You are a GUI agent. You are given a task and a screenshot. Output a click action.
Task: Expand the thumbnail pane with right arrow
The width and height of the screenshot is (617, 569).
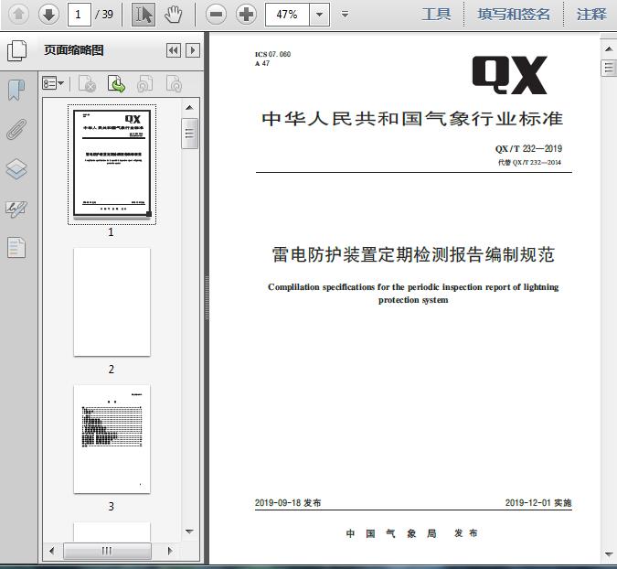pos(193,50)
